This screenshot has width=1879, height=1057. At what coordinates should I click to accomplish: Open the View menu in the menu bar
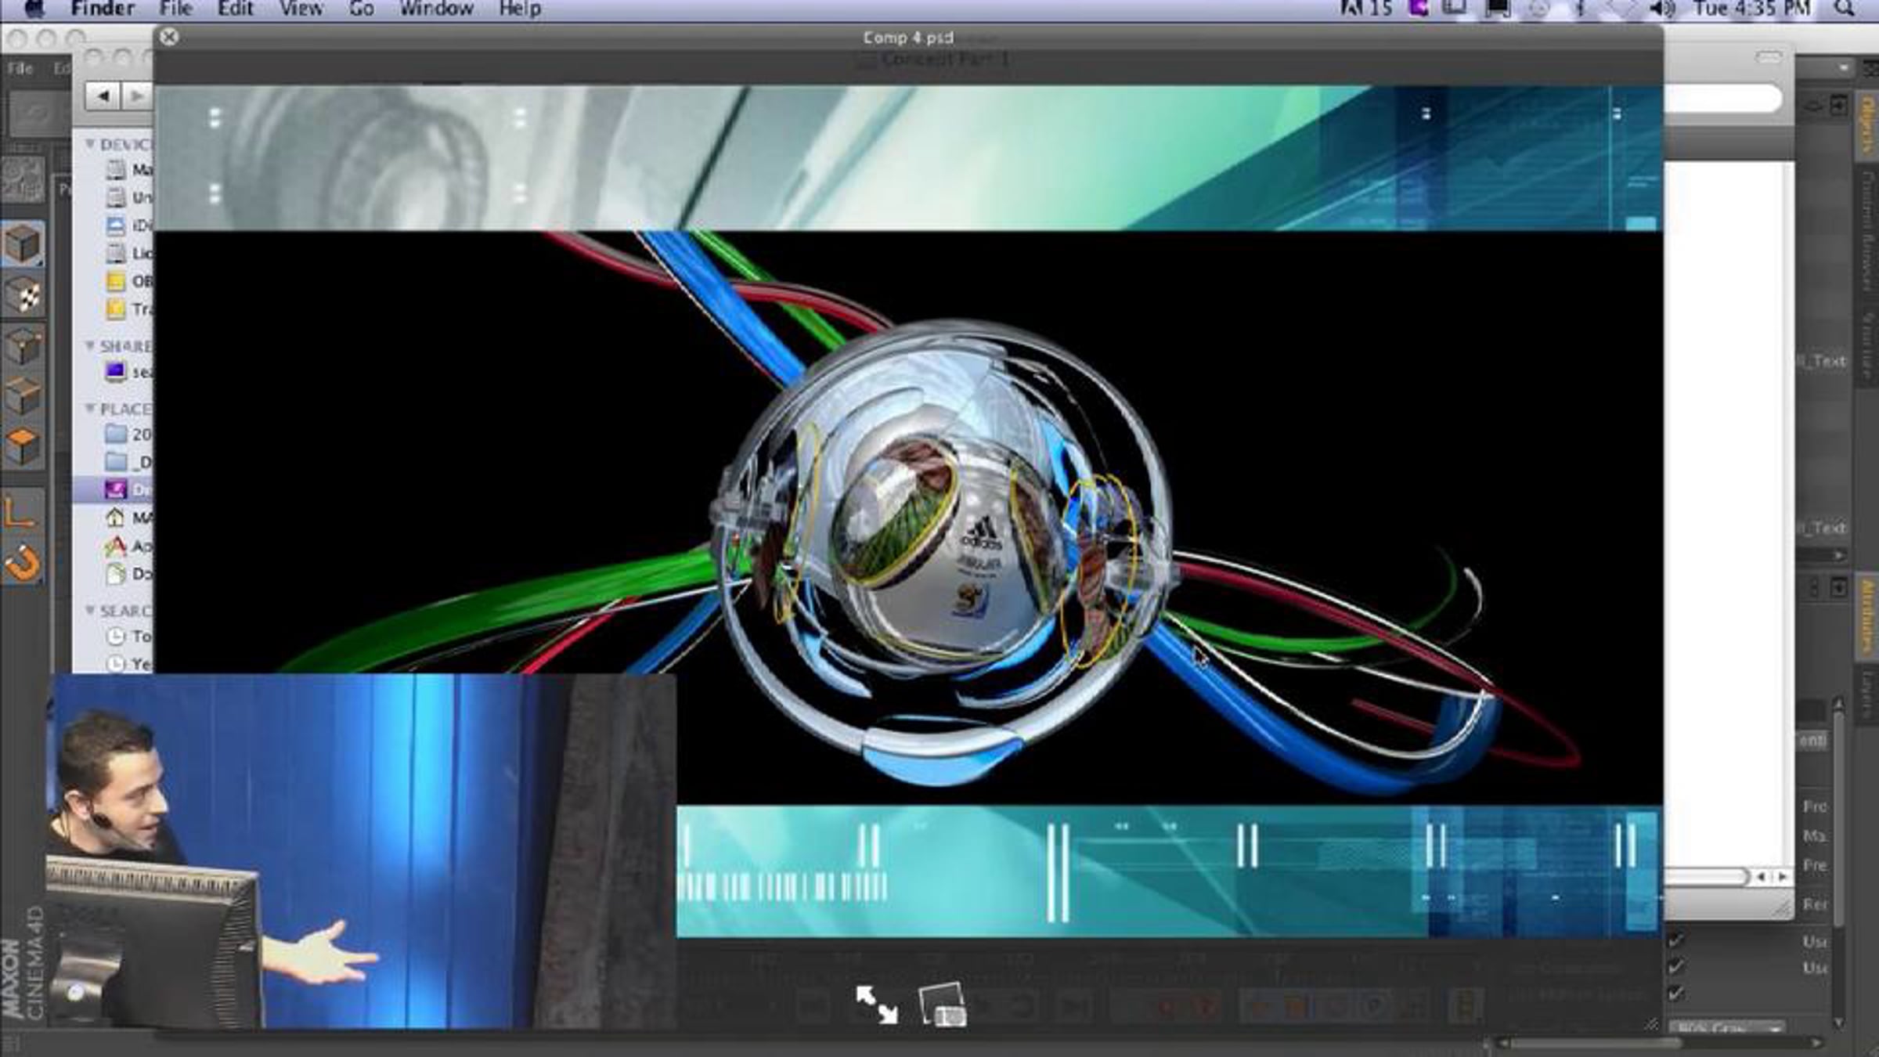click(x=301, y=9)
